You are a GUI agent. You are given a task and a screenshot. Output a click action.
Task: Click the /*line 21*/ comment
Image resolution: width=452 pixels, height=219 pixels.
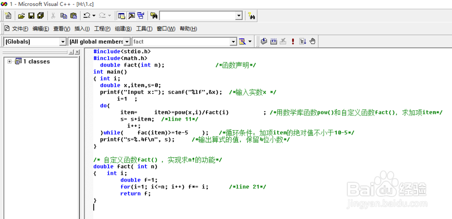click(x=248, y=187)
